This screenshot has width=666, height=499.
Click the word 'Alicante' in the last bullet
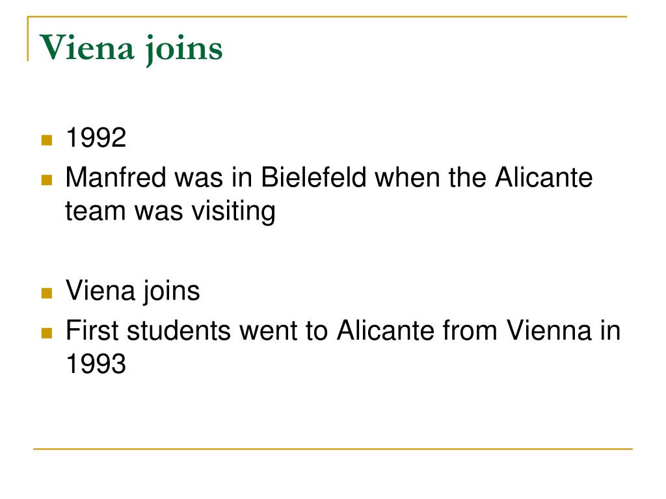click(386, 330)
